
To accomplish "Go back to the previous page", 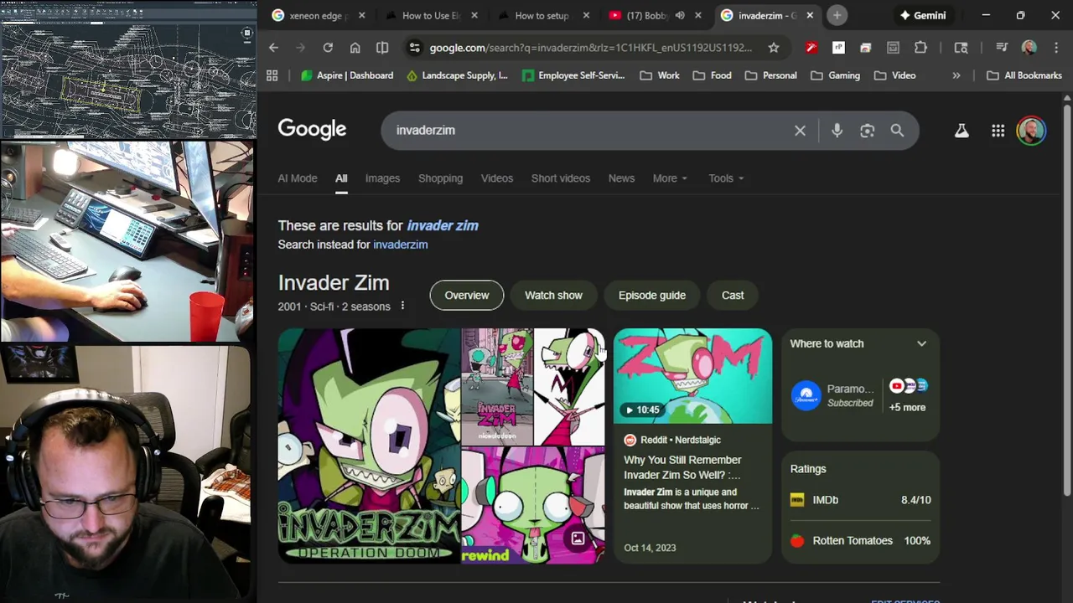I will pos(273,48).
